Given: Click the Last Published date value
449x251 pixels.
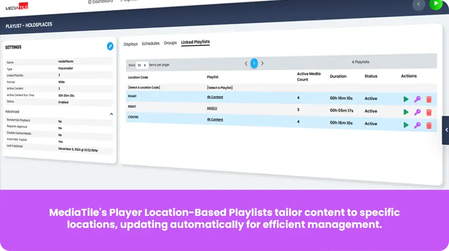Looking at the screenshot, I should 78,150.
